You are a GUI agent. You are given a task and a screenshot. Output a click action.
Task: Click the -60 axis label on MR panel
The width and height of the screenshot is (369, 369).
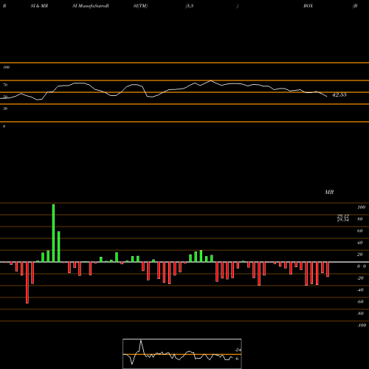pyautogui.click(x=360, y=302)
